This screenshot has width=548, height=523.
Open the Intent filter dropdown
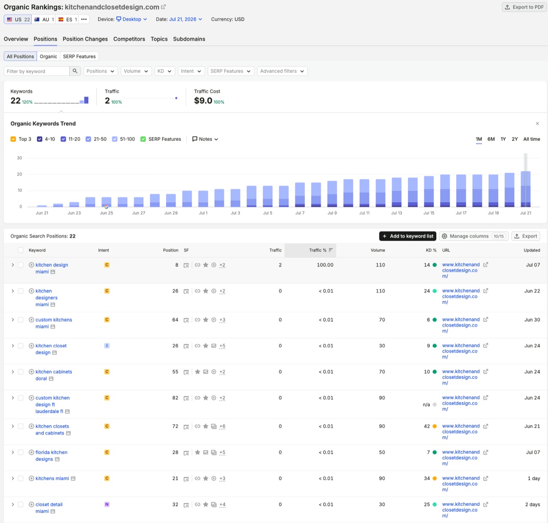click(x=191, y=71)
